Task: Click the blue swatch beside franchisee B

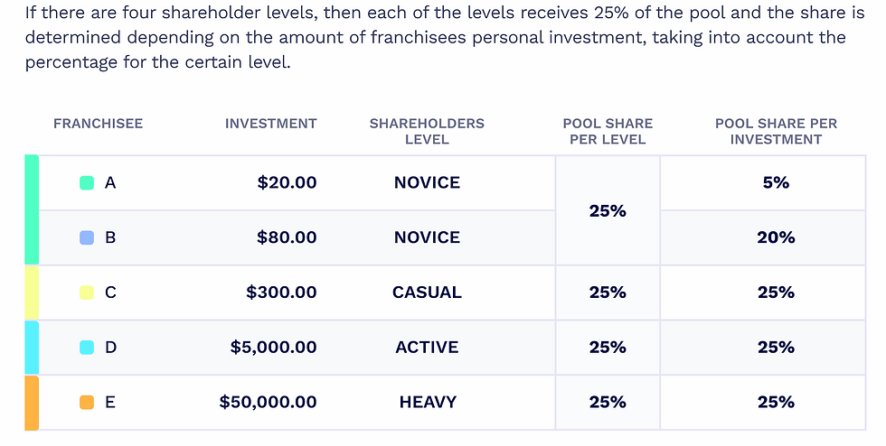Action: pyautogui.click(x=87, y=237)
